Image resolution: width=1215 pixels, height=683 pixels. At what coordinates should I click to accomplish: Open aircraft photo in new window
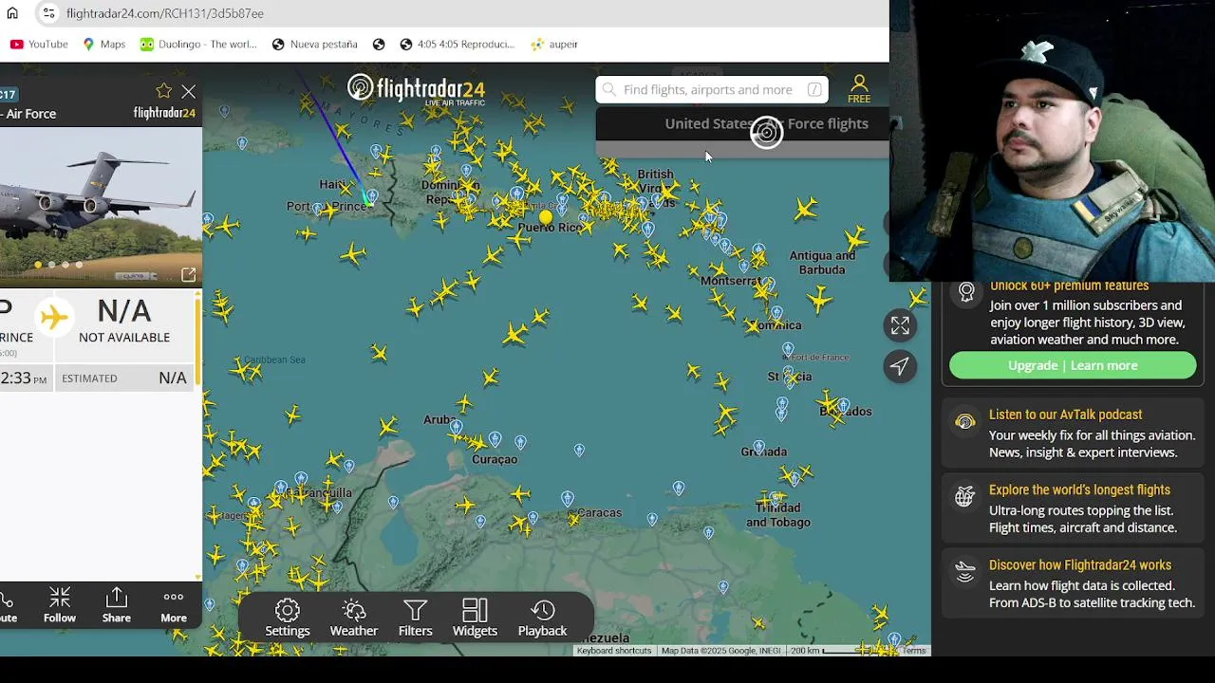coord(188,274)
